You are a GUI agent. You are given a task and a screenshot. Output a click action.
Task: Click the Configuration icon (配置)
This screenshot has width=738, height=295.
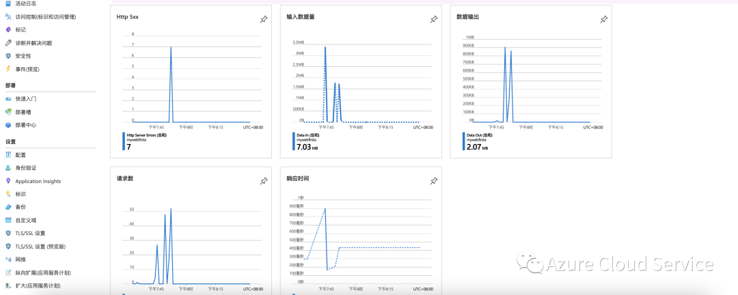pyautogui.click(x=8, y=155)
